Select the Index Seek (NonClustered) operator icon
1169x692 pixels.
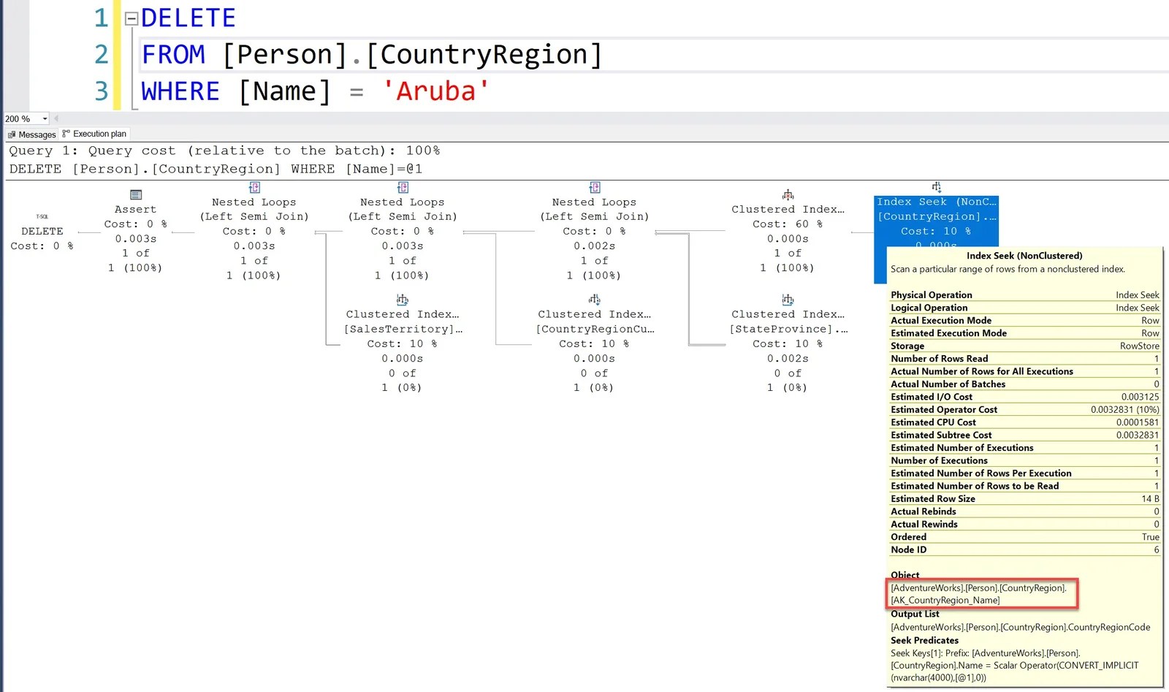click(936, 187)
